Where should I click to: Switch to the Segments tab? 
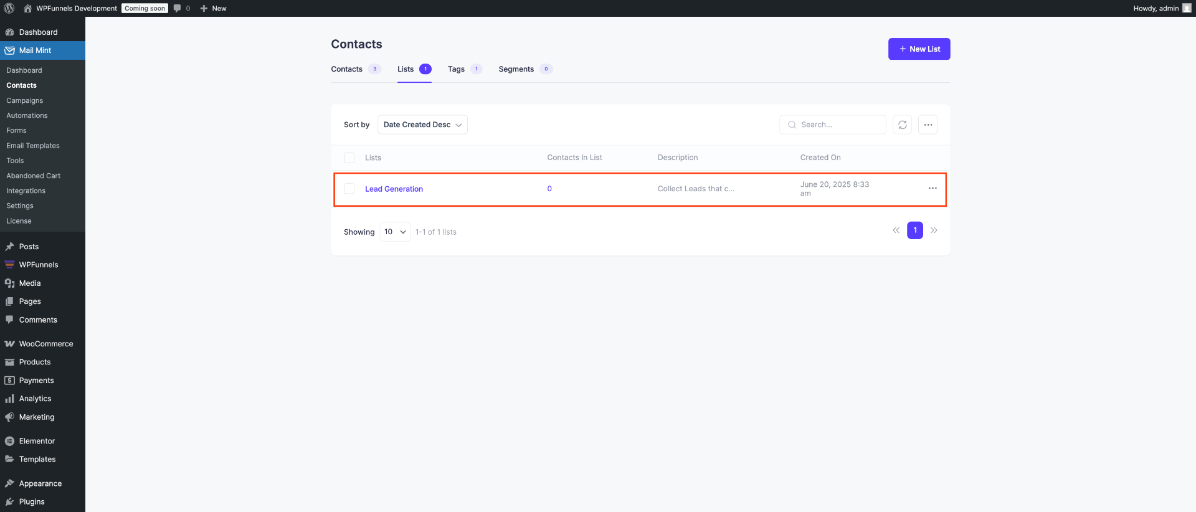pos(525,69)
